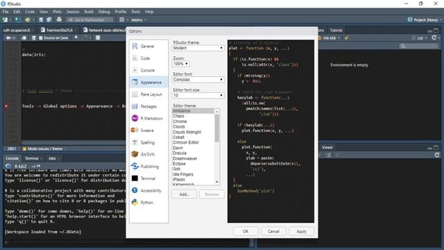Image resolution: width=444 pixels, height=250 pixels.
Task: Click the Environment search field
Action: point(418,46)
